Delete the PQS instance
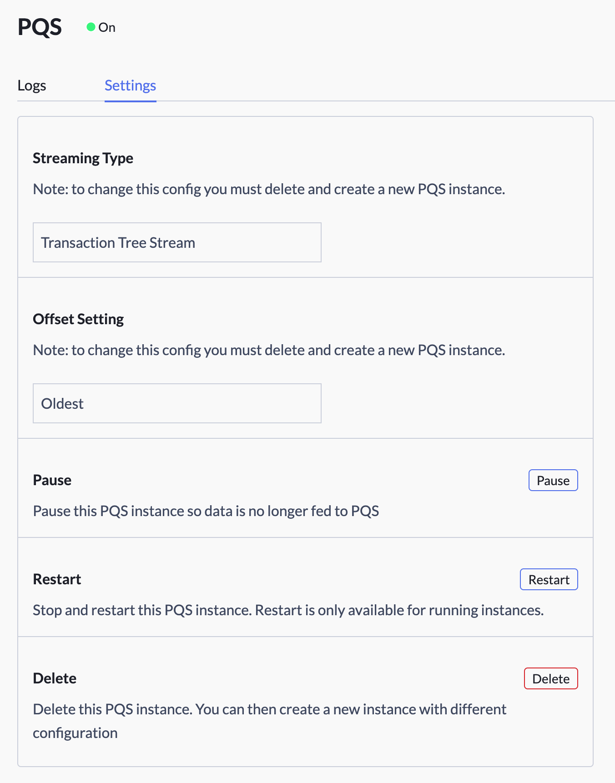Image resolution: width=615 pixels, height=783 pixels. 551,678
